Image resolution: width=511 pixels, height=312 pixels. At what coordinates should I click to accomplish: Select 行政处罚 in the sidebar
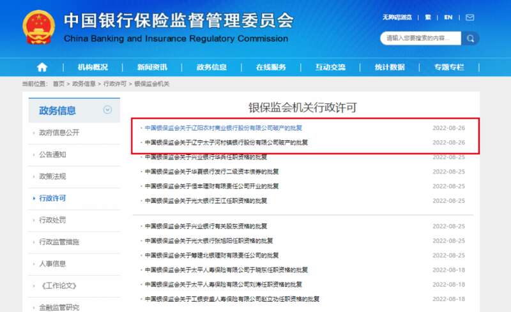click(52, 220)
